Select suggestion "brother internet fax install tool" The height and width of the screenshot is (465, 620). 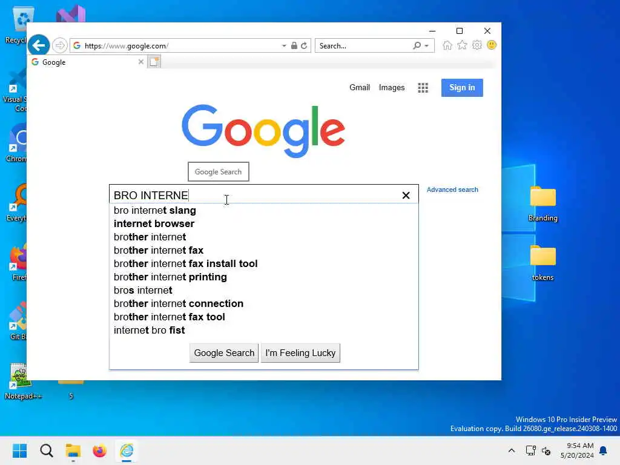coord(263,264)
